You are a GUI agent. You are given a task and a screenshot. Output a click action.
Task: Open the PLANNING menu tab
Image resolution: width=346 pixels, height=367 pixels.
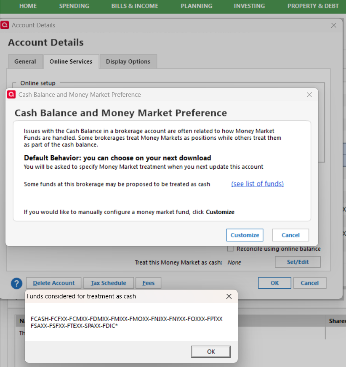pyautogui.click(x=197, y=6)
